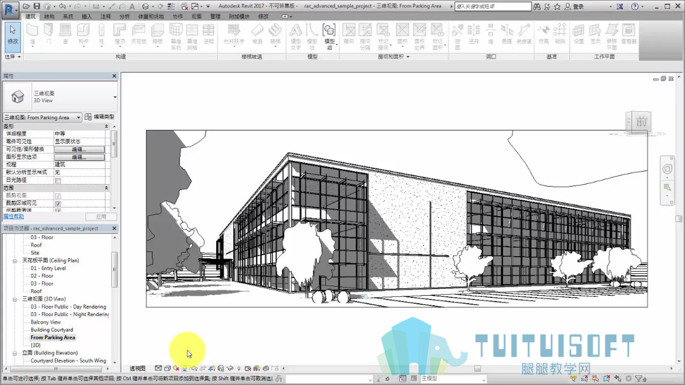Click the 门 (Door) tool icon
The width and height of the screenshot is (685, 385).
pos(49,30)
